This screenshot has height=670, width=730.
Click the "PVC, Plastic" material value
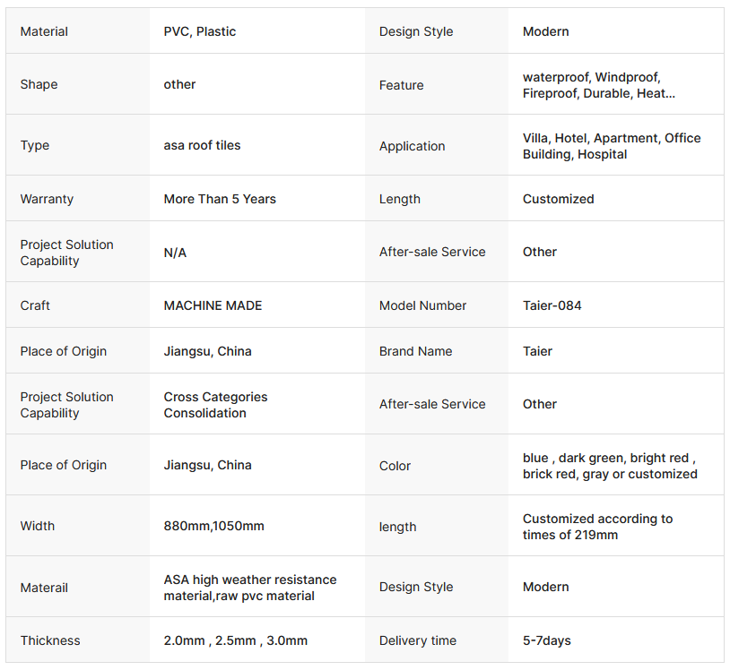pyautogui.click(x=200, y=31)
